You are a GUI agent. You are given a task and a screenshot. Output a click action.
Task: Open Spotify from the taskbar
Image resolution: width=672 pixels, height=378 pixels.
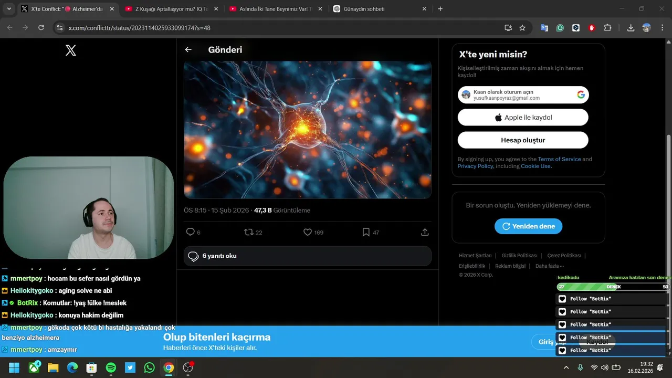(111, 367)
